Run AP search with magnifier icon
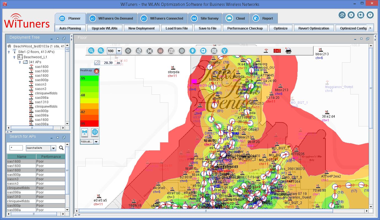The height and width of the screenshot is (220, 380). point(61,148)
